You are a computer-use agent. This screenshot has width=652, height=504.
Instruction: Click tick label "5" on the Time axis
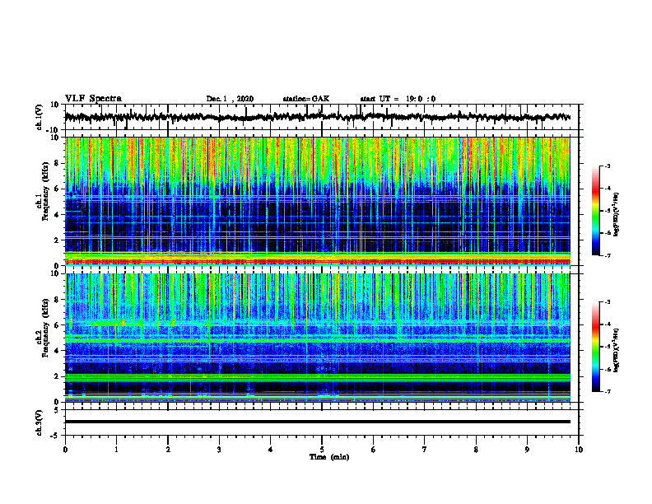point(322,450)
